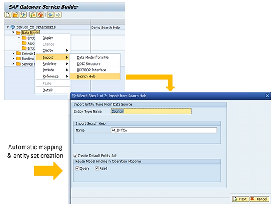Click the Create Project toolbar icon
Image resolution: width=272 pixels, height=208 pixels.
[7, 15]
